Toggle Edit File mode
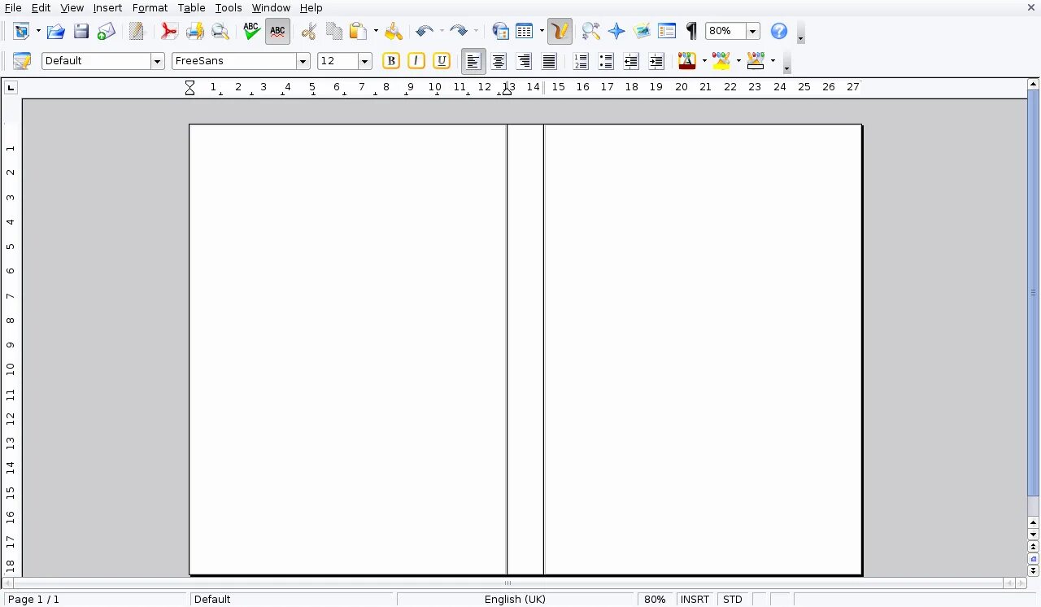 pos(137,32)
